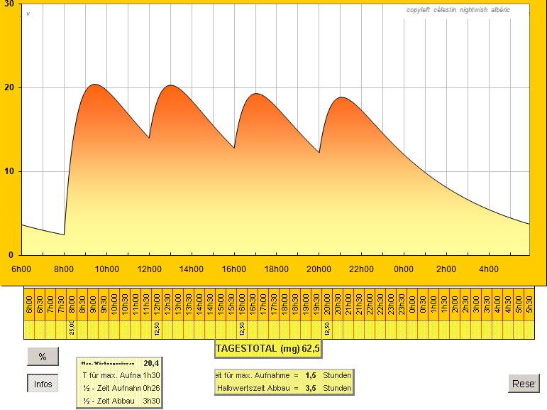Click the 3,5 value for Halbwertszeit Abbau
Viewport: 547px width, 410px height.
tap(310, 387)
